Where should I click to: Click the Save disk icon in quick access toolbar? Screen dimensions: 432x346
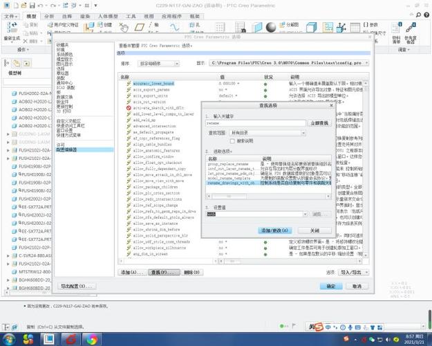pyautogui.click(x=32, y=6)
